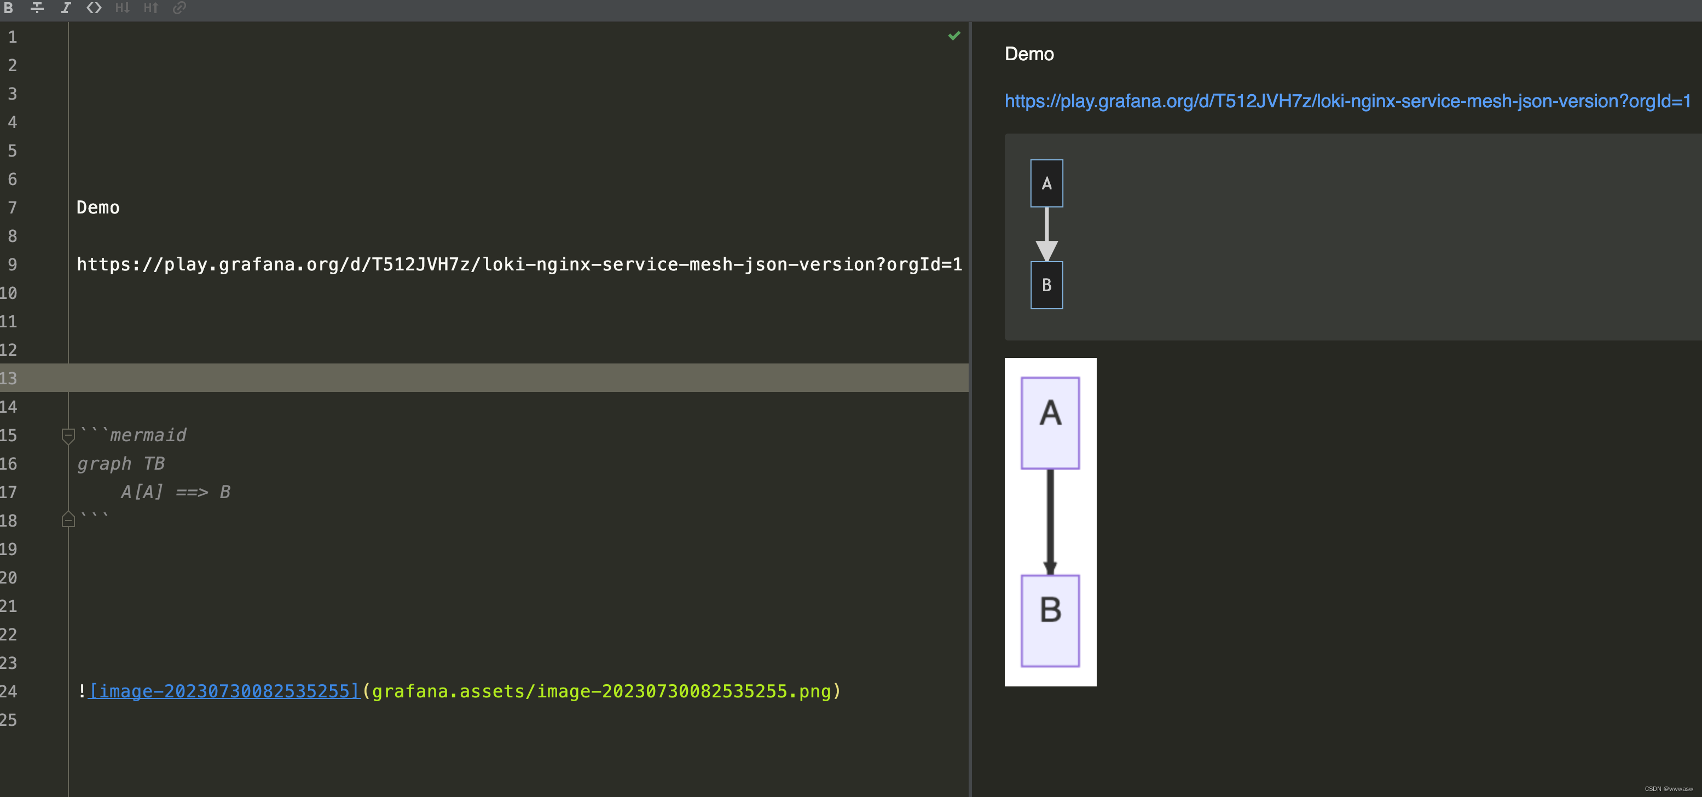This screenshot has width=1702, height=797.
Task: Toggle italic formatting
Action: (66, 7)
